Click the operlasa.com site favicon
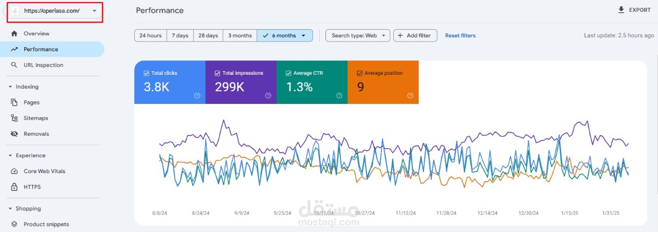Image resolution: width=658 pixels, height=232 pixels. [x=14, y=11]
